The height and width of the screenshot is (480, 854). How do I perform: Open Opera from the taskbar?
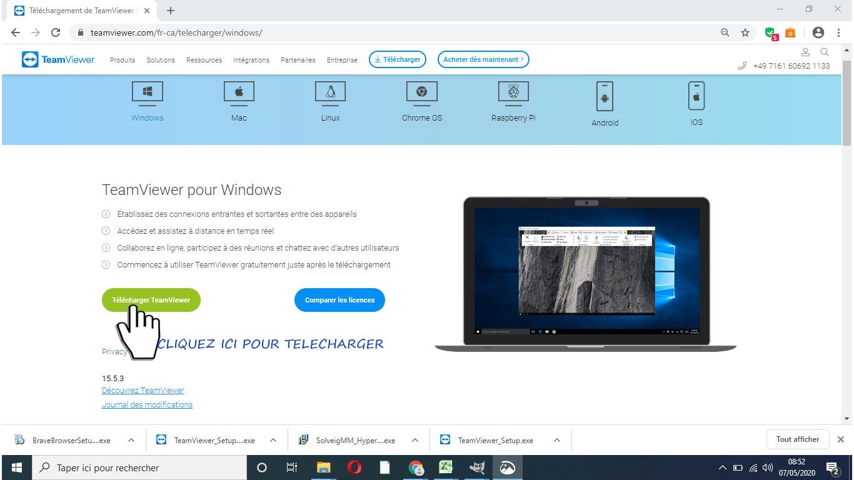354,467
